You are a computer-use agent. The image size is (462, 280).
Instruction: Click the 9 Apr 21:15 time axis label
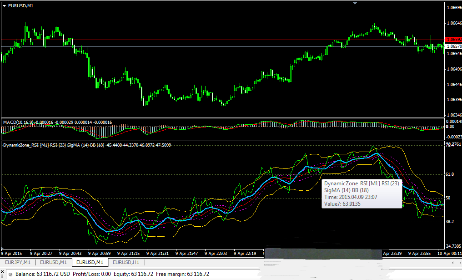(x=129, y=254)
